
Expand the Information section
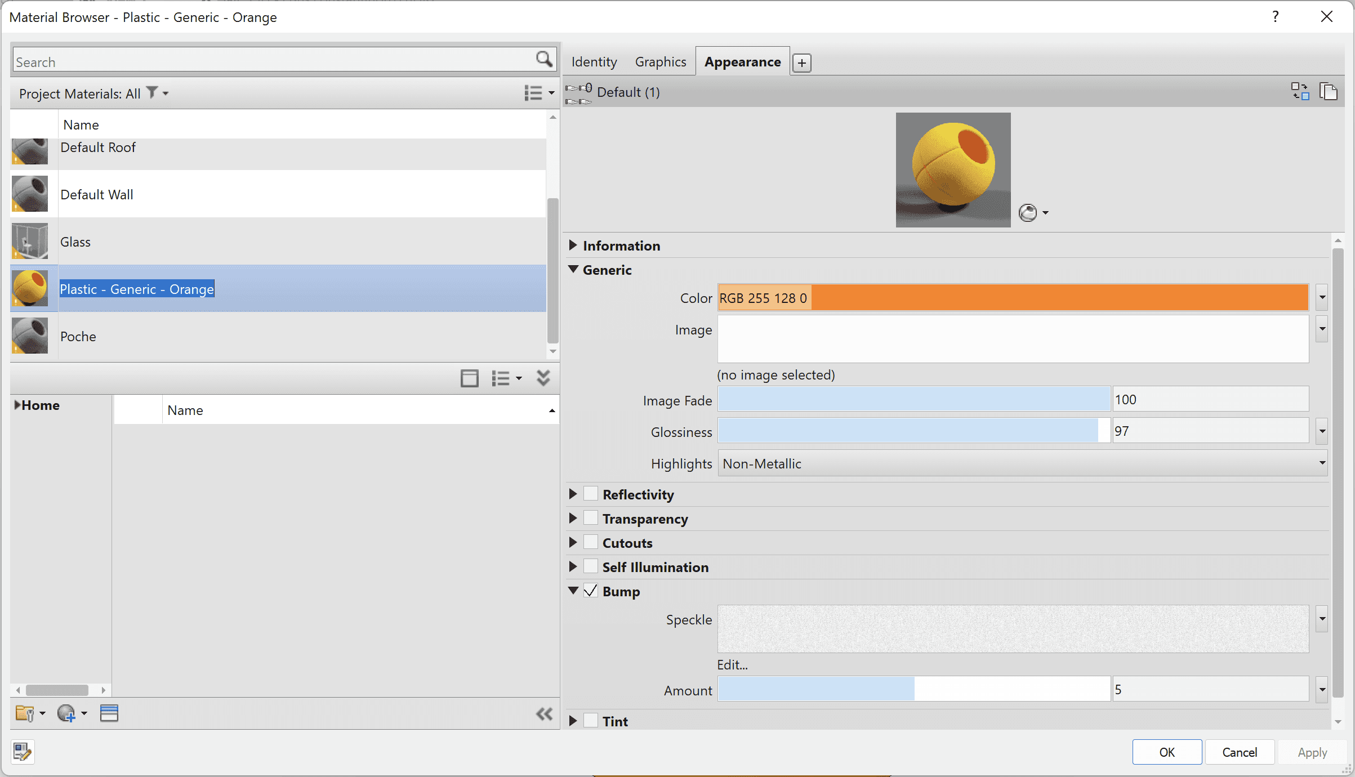pyautogui.click(x=574, y=245)
